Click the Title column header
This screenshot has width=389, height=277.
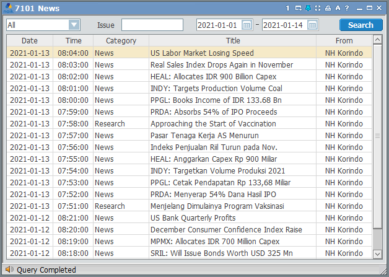[233, 40]
